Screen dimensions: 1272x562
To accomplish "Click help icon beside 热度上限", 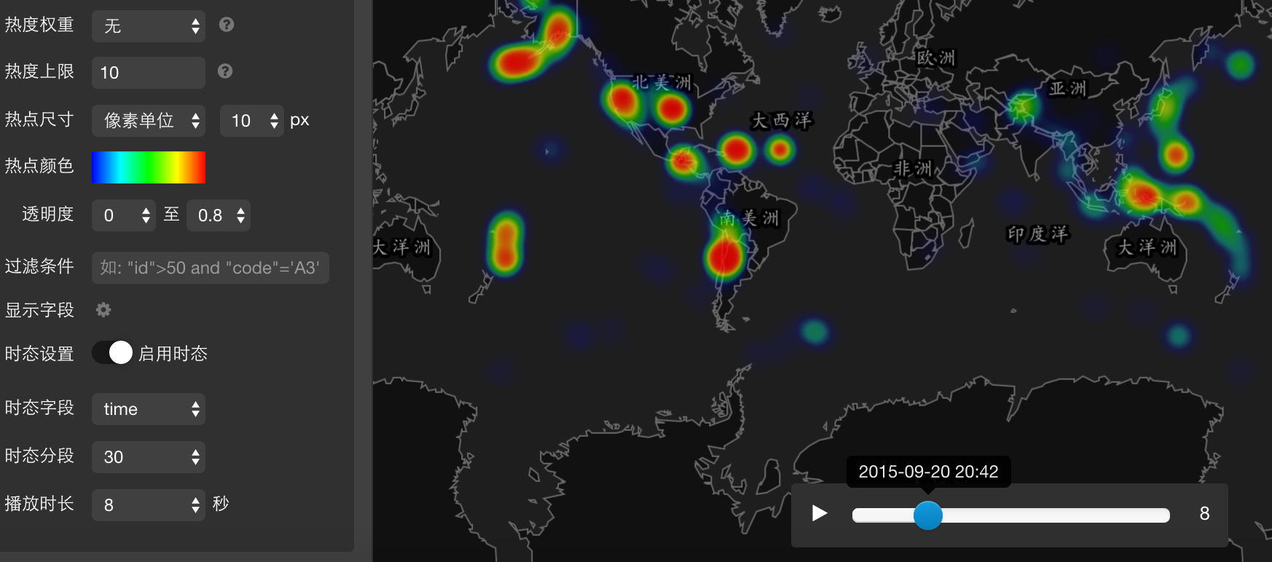I will tap(225, 71).
